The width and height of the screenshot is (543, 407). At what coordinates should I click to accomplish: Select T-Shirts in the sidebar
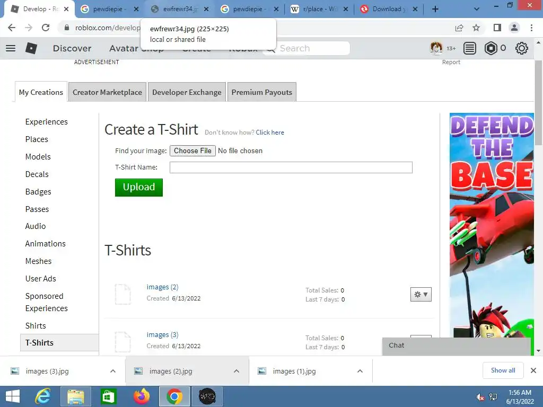tap(59, 343)
